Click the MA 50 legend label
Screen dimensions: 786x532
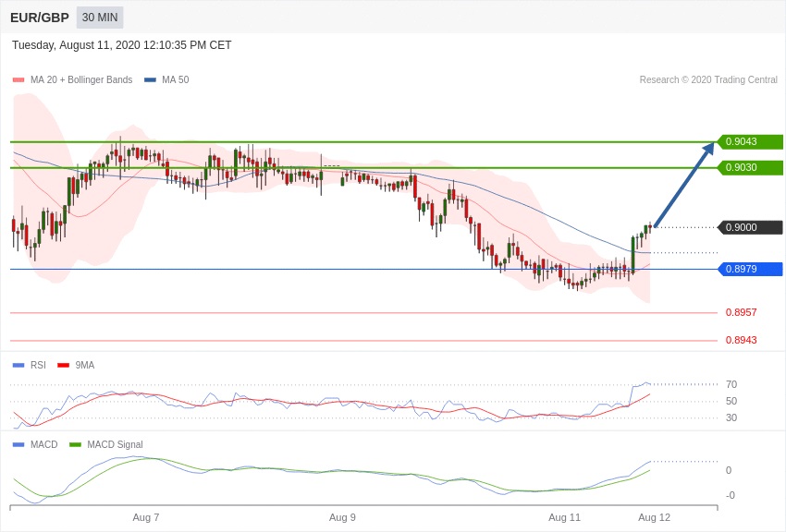click(176, 79)
